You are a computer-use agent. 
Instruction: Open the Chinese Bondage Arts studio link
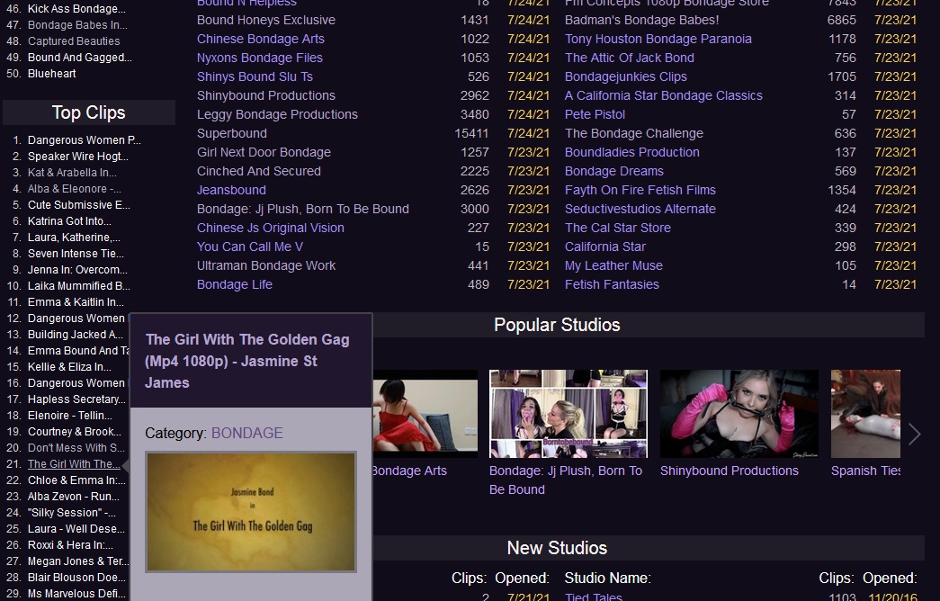[261, 39]
